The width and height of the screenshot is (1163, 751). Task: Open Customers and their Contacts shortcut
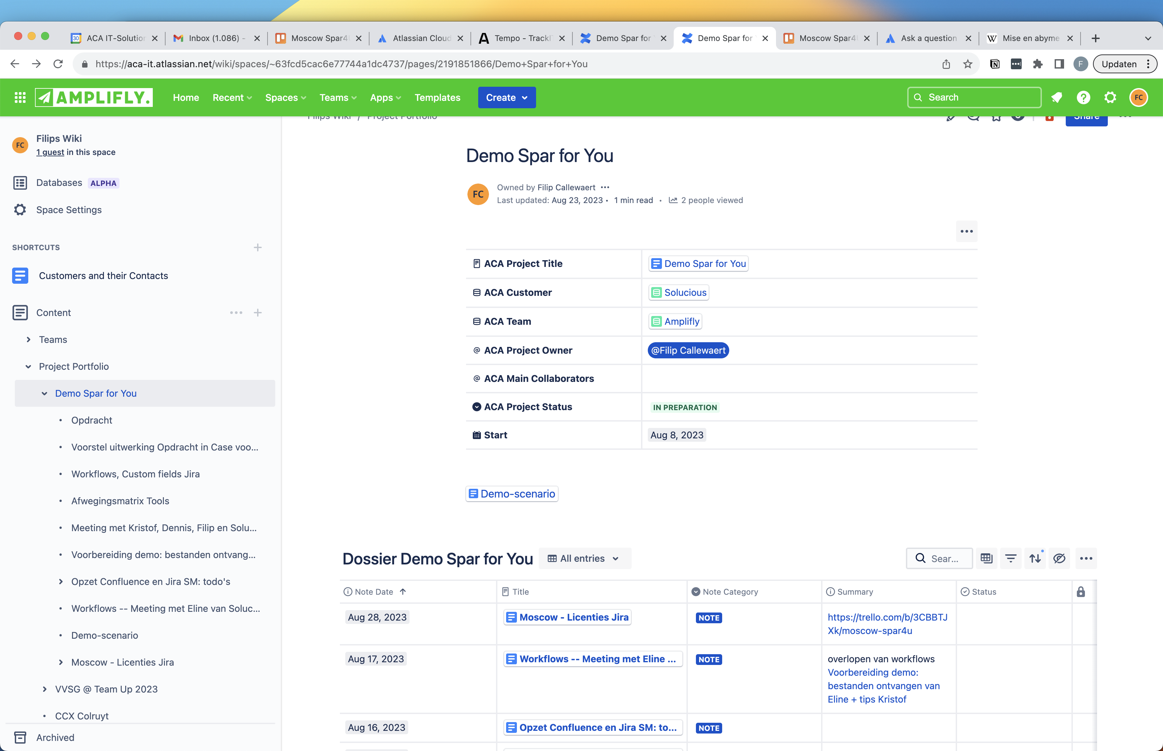click(103, 276)
